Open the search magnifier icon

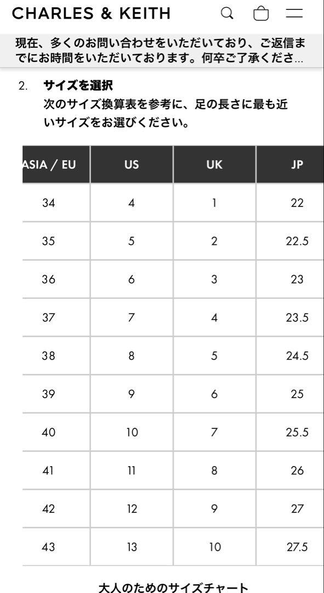pyautogui.click(x=227, y=14)
